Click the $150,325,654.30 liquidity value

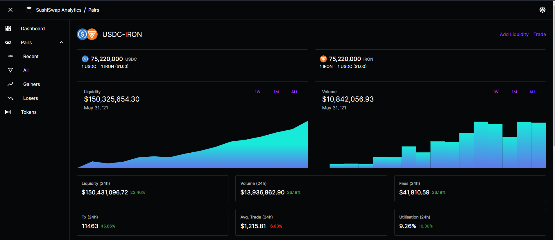tap(112, 99)
